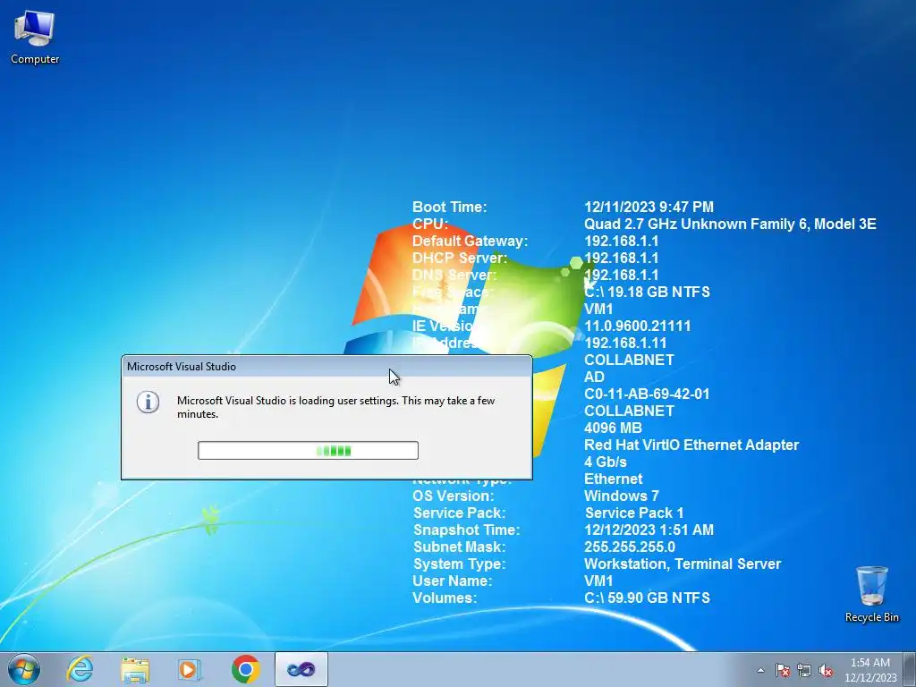Click Volumes value 59.90 GB NTFS
The width and height of the screenshot is (916, 687).
coord(647,598)
